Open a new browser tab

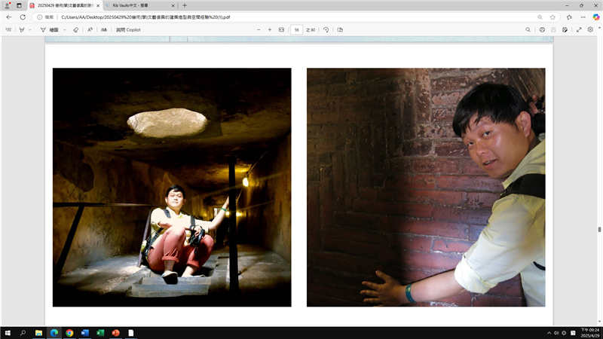185,5
